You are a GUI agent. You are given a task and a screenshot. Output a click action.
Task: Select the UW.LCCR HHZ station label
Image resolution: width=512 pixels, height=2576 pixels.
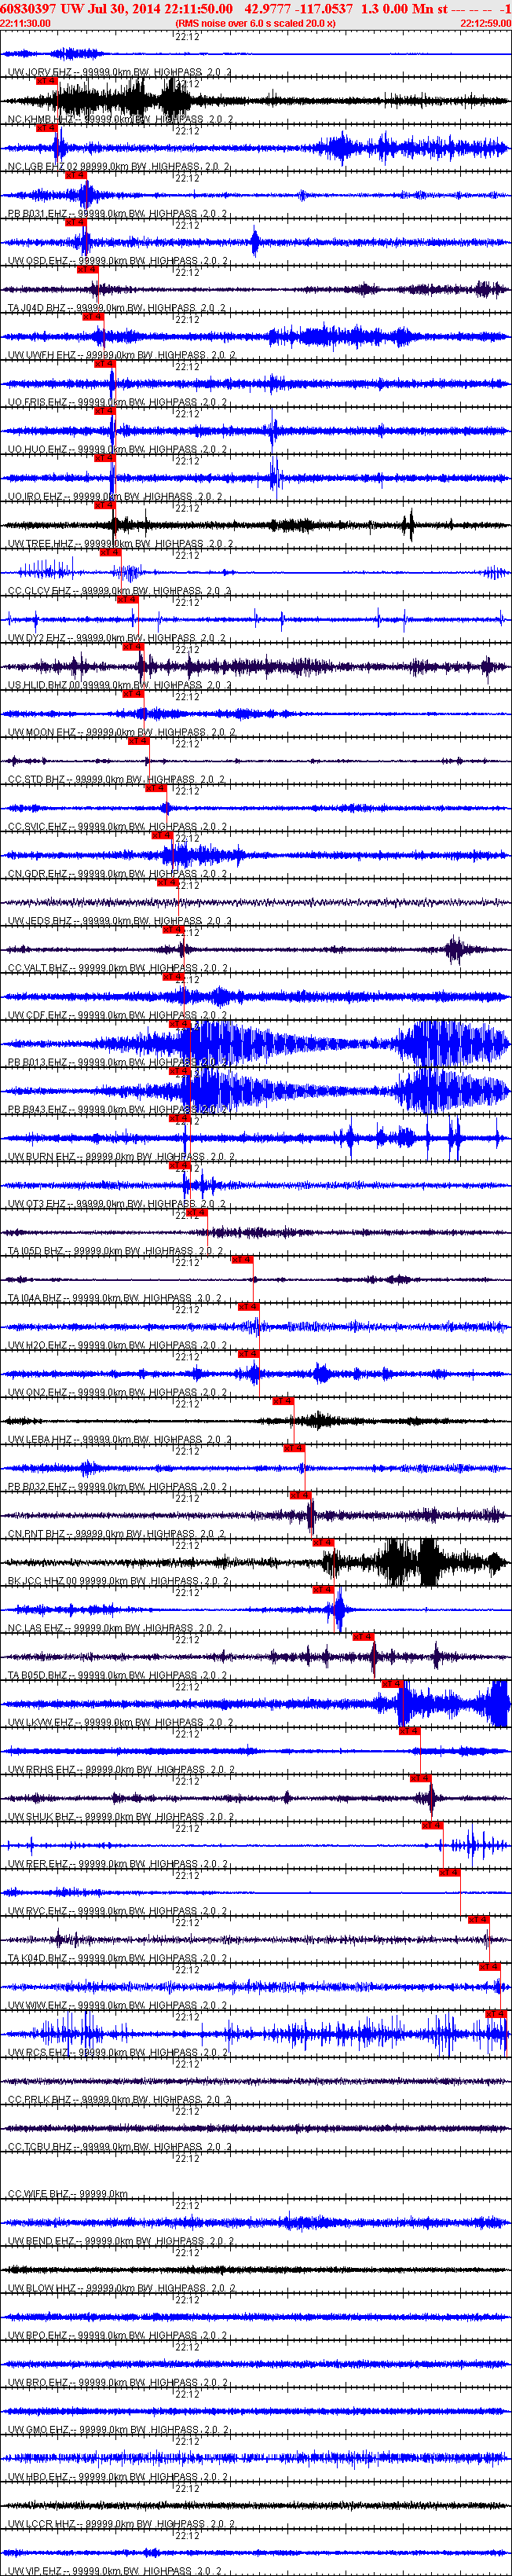pos(121,2524)
